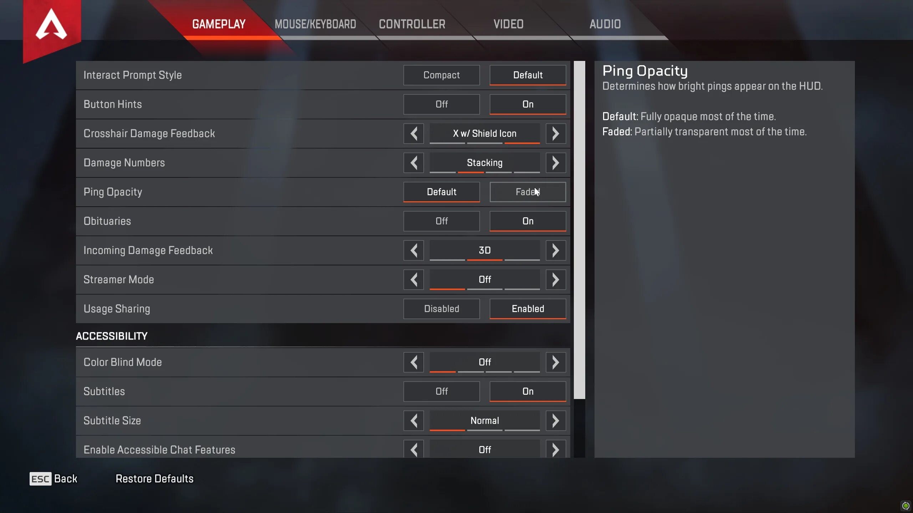Toggle Button Hints to Off

[442, 104]
